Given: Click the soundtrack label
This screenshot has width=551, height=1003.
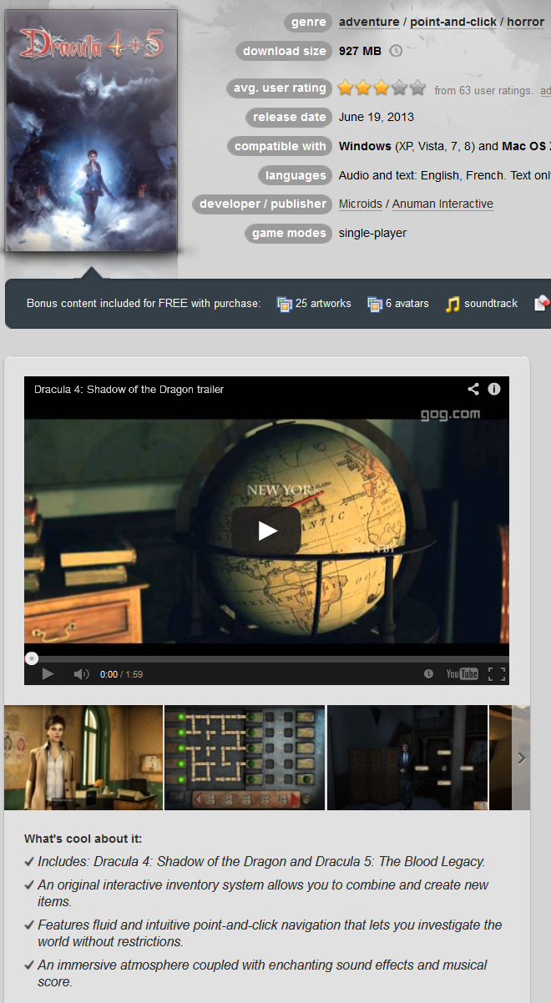Looking at the screenshot, I should pos(491,304).
